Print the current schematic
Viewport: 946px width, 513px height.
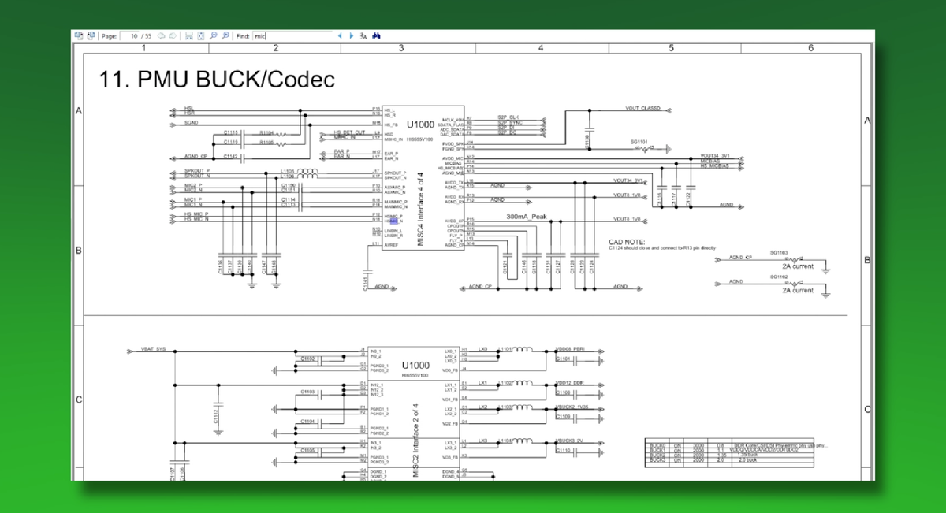pyautogui.click(x=91, y=35)
